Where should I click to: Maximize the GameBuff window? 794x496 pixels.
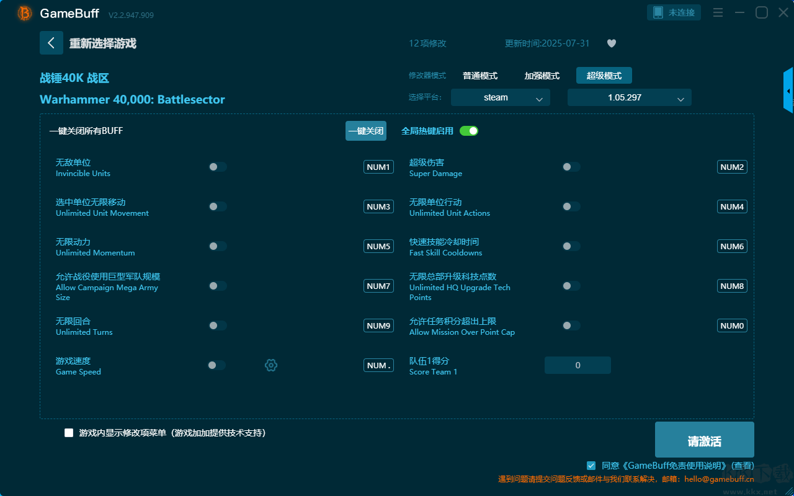761,12
